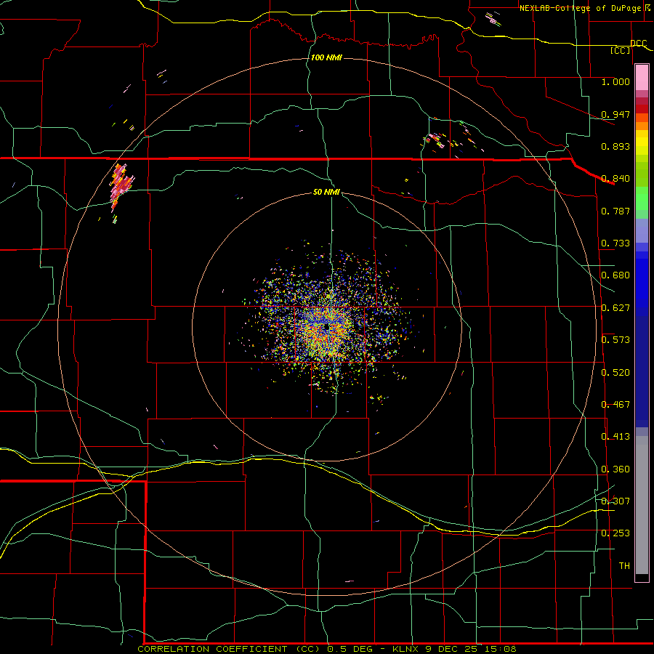Click the 0.733 scale value

tap(615, 243)
